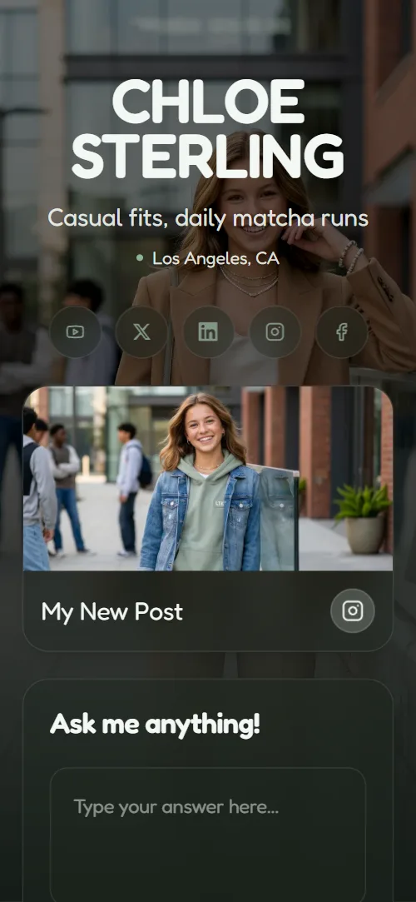Click the "CHLOE" first name heading
The width and height of the screenshot is (416, 902).
point(208,102)
